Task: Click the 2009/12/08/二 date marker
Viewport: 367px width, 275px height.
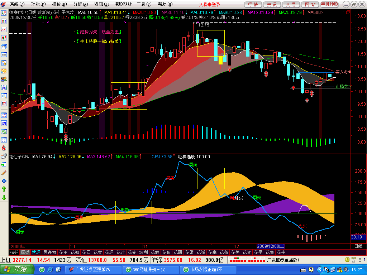Action: point(271,246)
